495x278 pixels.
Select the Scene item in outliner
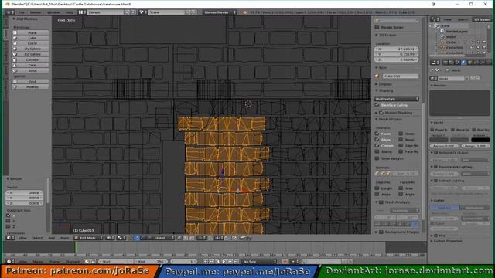pos(445,25)
